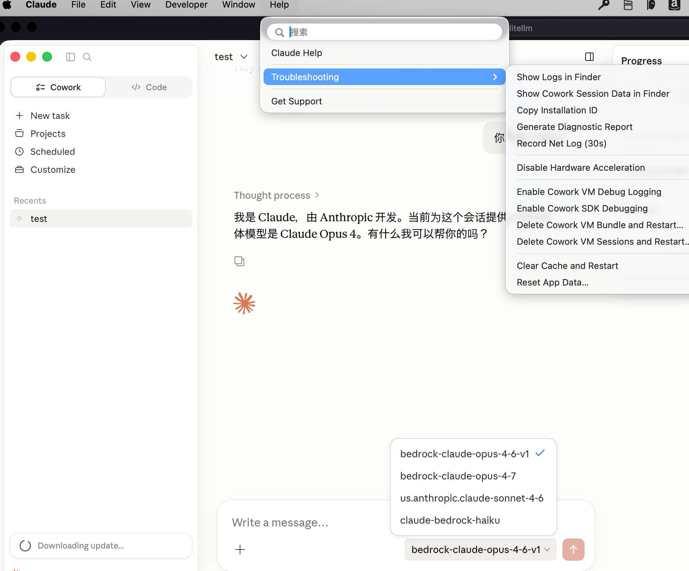Open Scheduled tasks in the sidebar
This screenshot has width=689, height=571.
53,152
